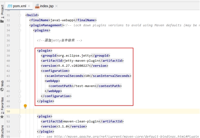Click line number 50 in the gutter

pyautogui.click(x=8, y=111)
